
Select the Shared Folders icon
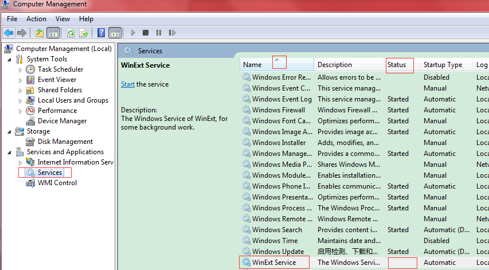(30, 90)
